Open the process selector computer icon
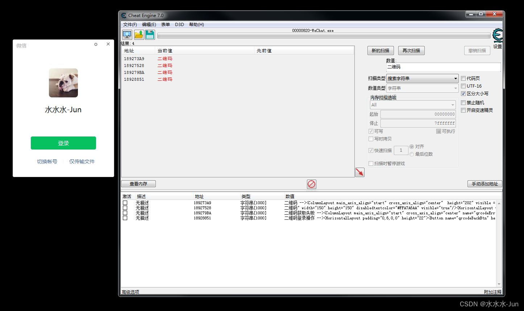The image size is (524, 311). point(127,35)
